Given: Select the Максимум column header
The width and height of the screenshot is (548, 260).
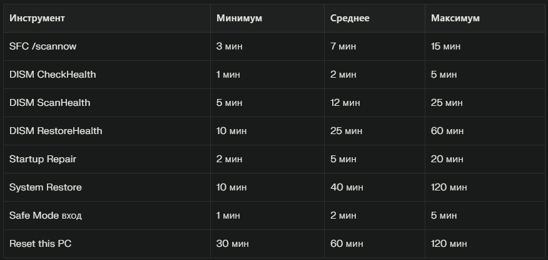Looking at the screenshot, I should pyautogui.click(x=455, y=18).
